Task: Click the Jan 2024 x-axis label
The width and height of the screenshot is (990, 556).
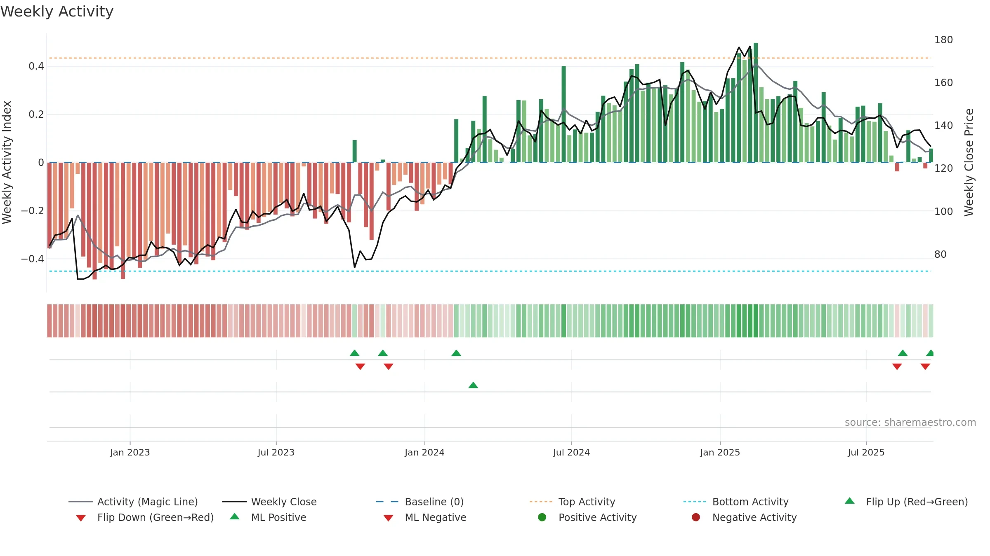Action: click(x=424, y=453)
